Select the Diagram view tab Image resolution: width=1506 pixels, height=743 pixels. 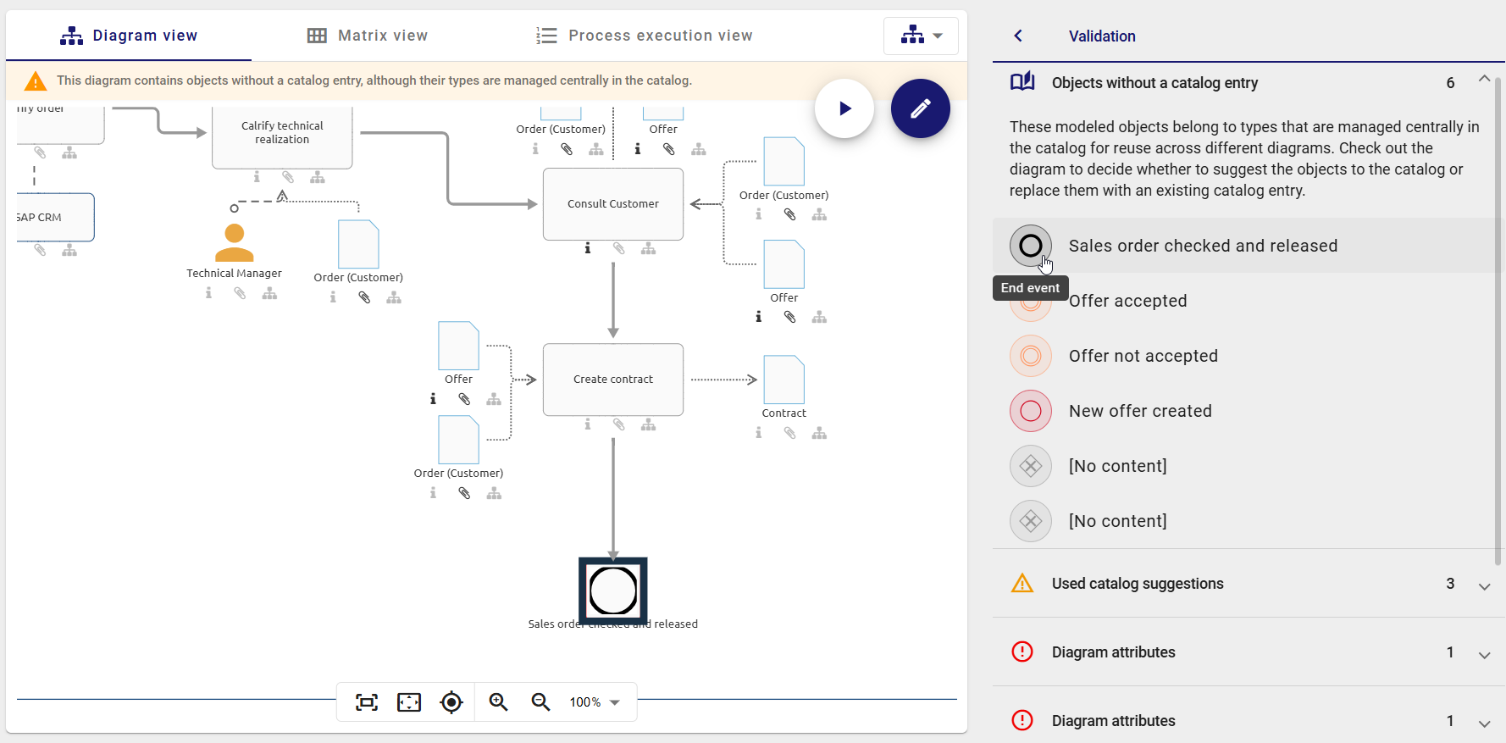pos(129,36)
